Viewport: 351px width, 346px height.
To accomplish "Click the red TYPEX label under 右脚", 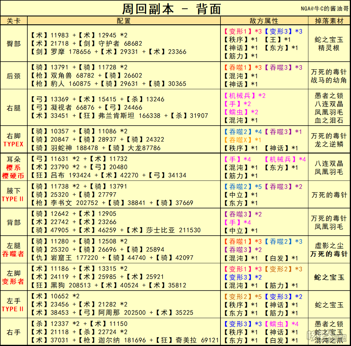I will pyautogui.click(x=14, y=144).
